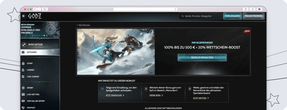Click the Aktionen ticket icon
The width and height of the screenshot is (287, 110).
click(x=23, y=52)
